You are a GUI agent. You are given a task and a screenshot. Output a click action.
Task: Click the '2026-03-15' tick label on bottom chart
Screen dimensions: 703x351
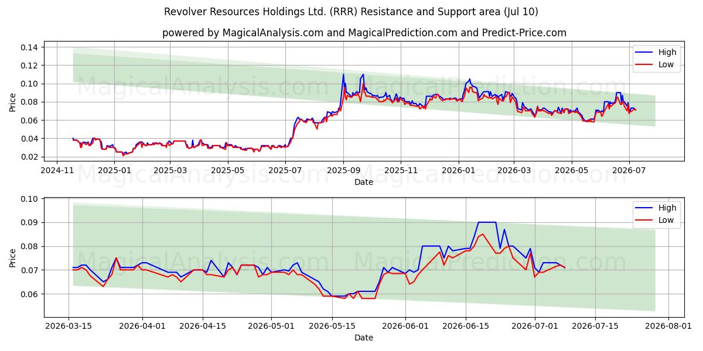[69, 326]
